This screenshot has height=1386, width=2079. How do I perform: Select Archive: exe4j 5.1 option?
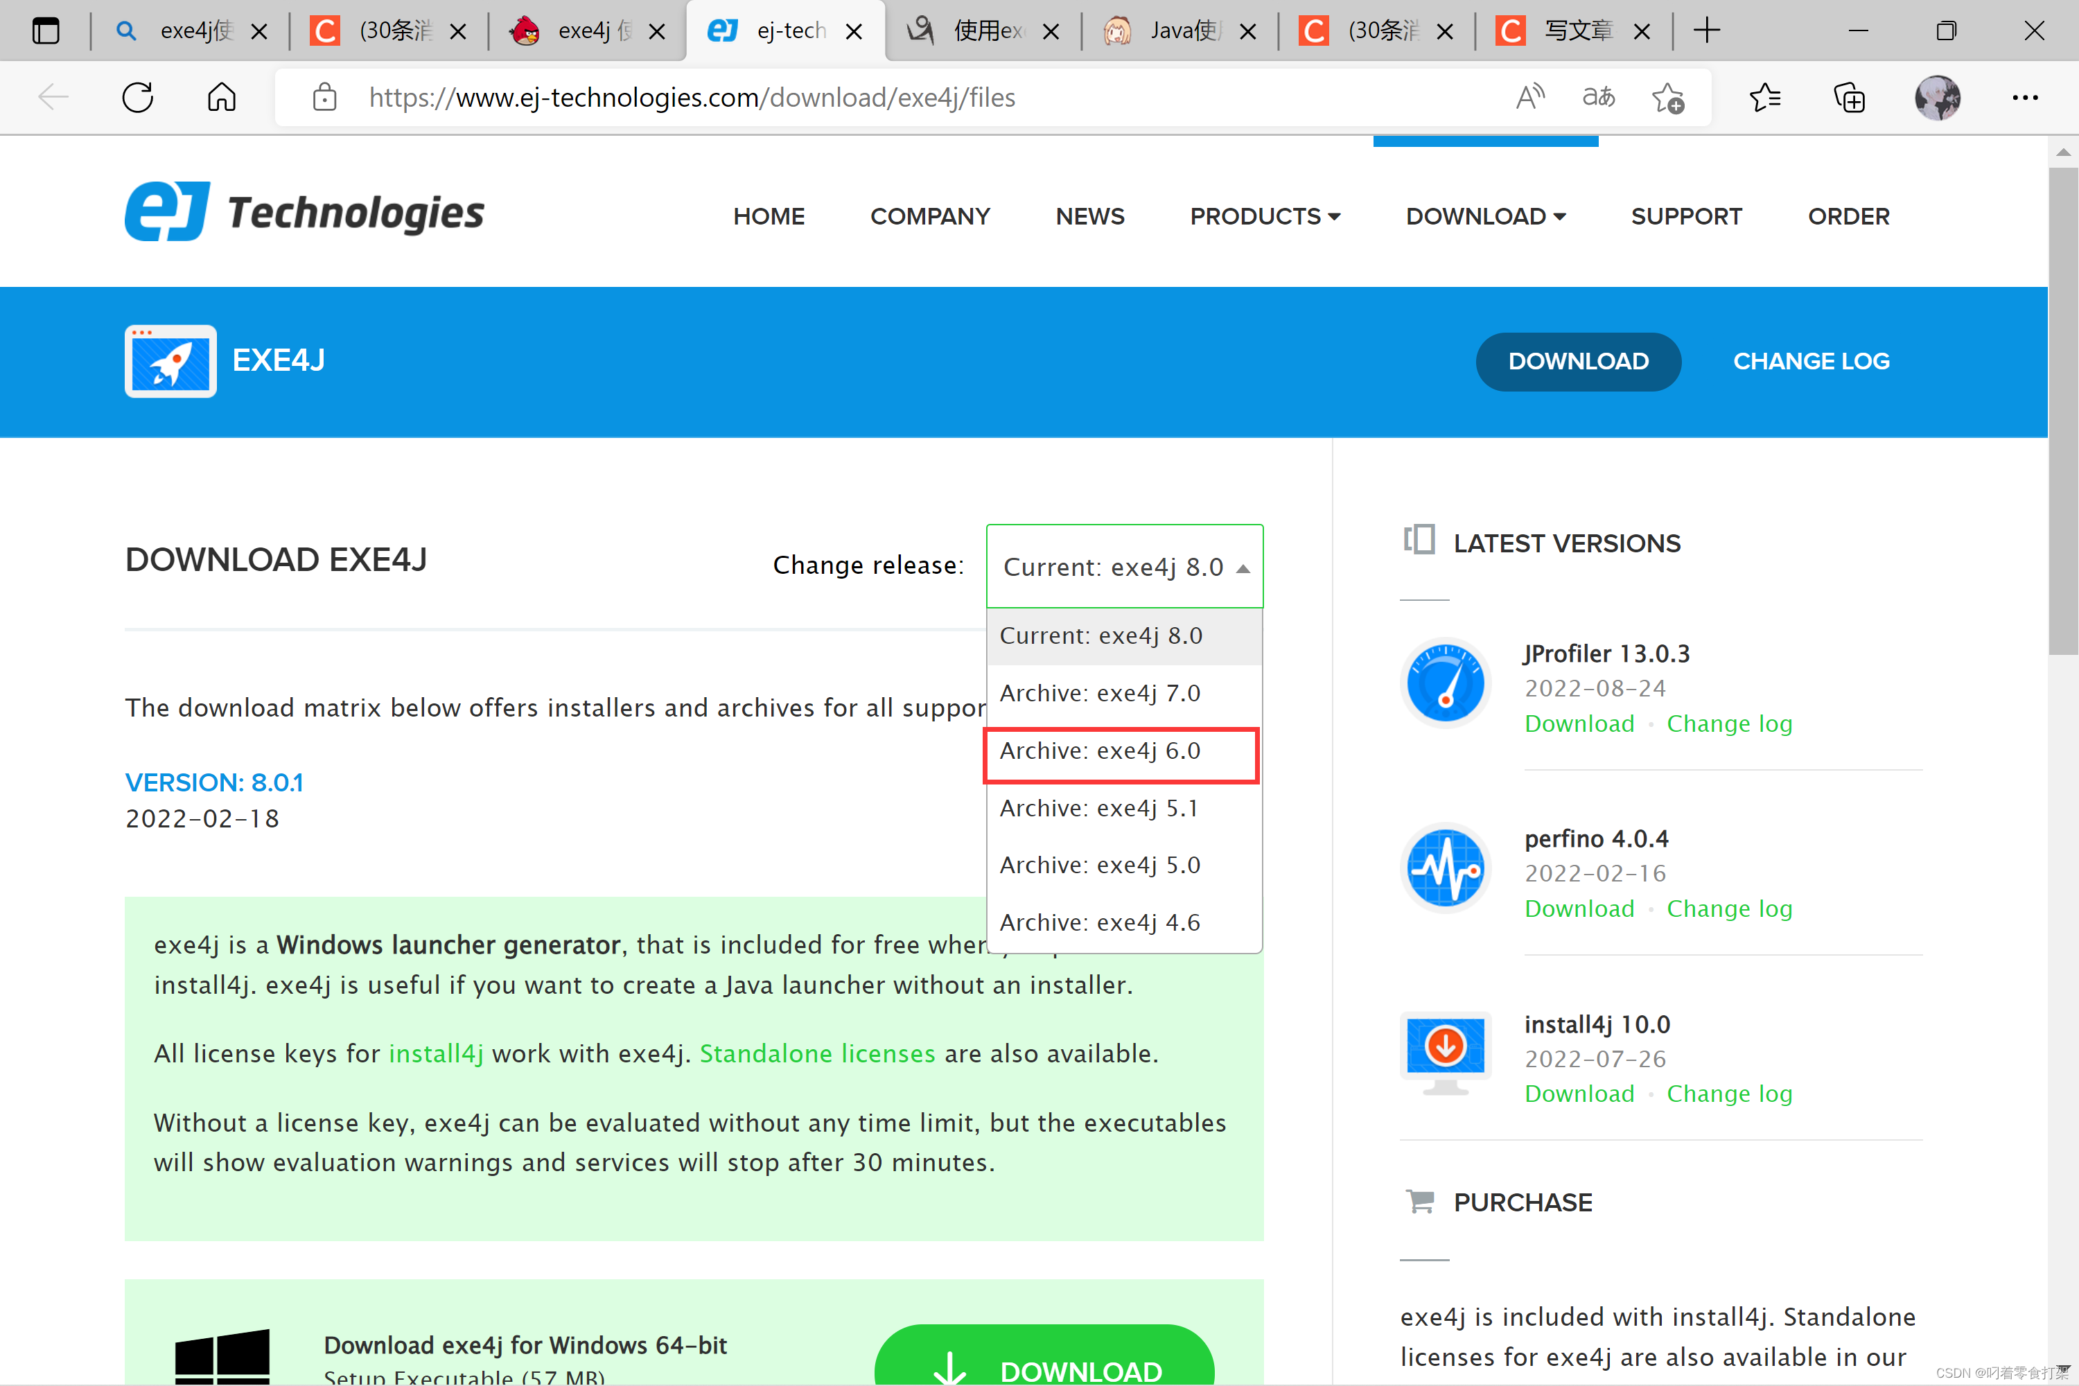(1124, 809)
